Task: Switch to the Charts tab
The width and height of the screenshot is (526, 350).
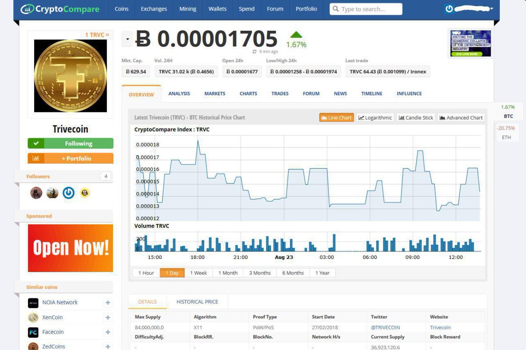Action: point(249,94)
